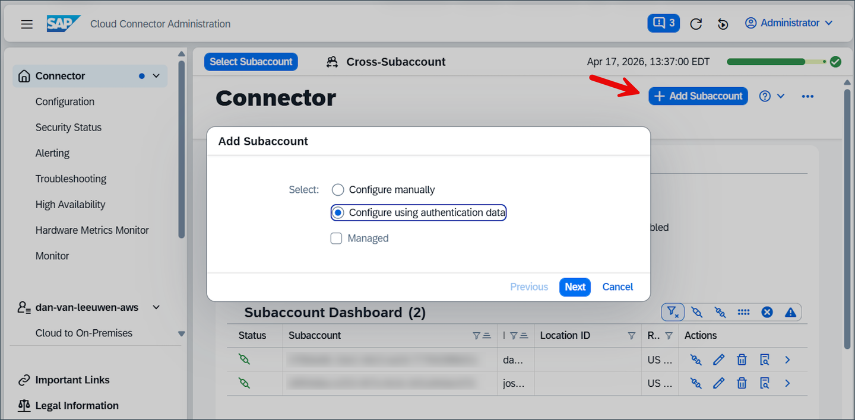Open the Location ID column filter
The height and width of the screenshot is (420, 855).
(632, 336)
